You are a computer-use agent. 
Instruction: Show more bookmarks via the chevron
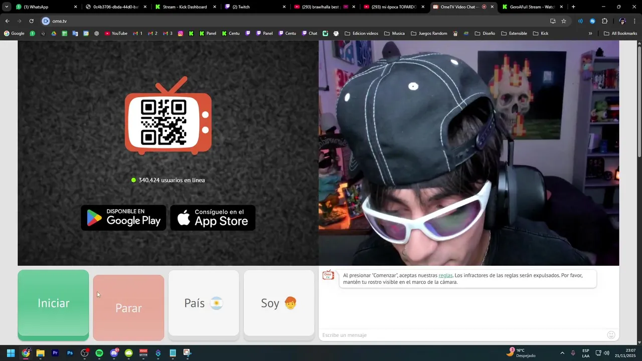pyautogui.click(x=590, y=34)
